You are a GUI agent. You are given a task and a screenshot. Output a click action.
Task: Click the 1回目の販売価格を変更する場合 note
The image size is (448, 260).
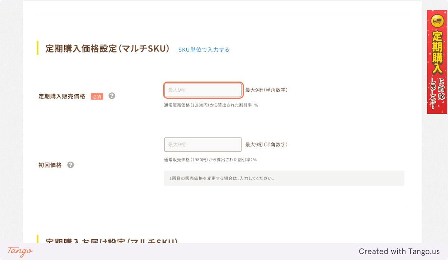pos(284,178)
